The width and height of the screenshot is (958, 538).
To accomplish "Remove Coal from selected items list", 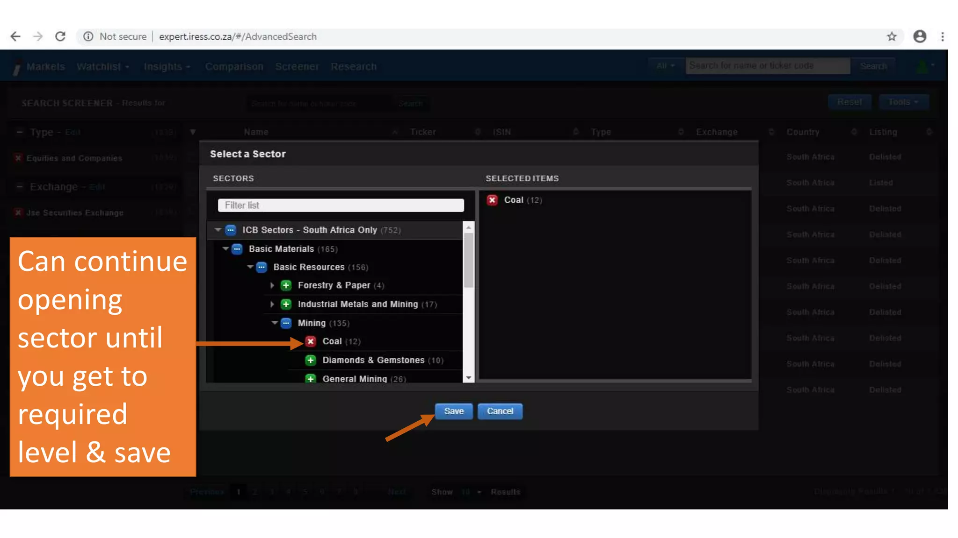I will [x=492, y=200].
